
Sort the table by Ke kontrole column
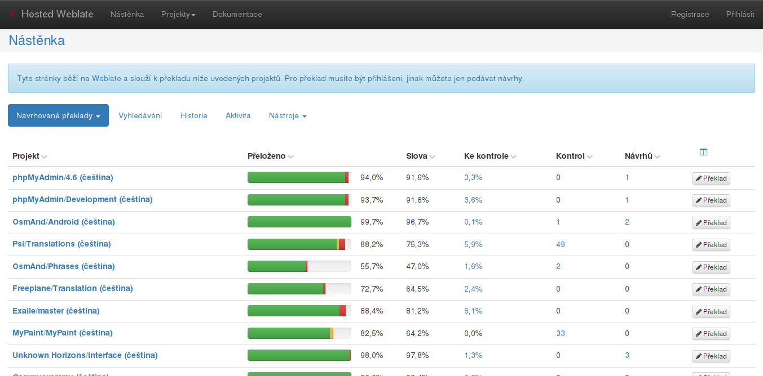click(491, 156)
